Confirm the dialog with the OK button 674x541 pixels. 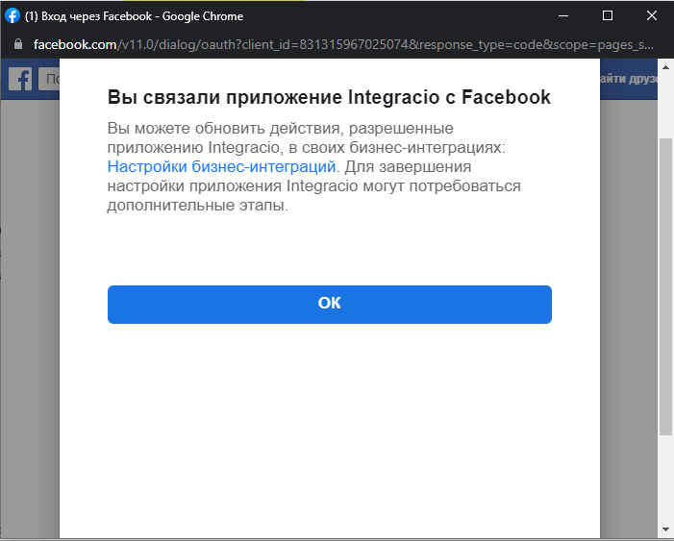pos(329,305)
